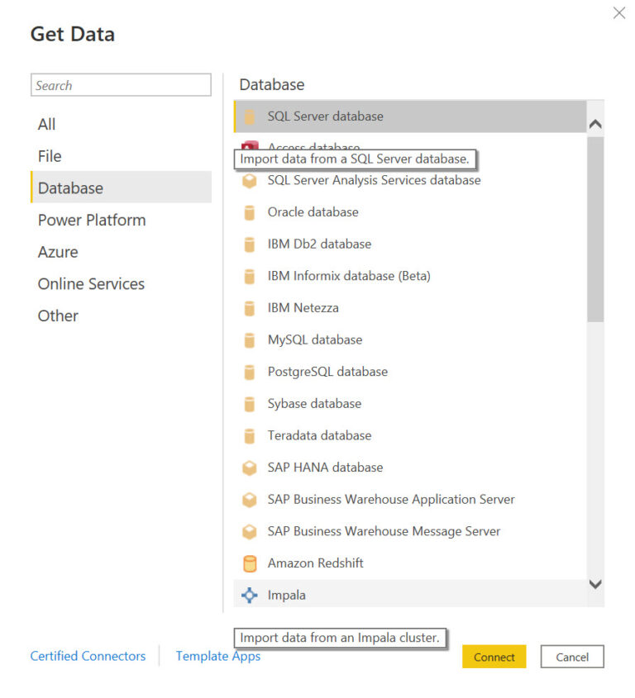The height and width of the screenshot is (698, 635).
Task: Click the Amazon Redshift connector icon
Action: 250,563
